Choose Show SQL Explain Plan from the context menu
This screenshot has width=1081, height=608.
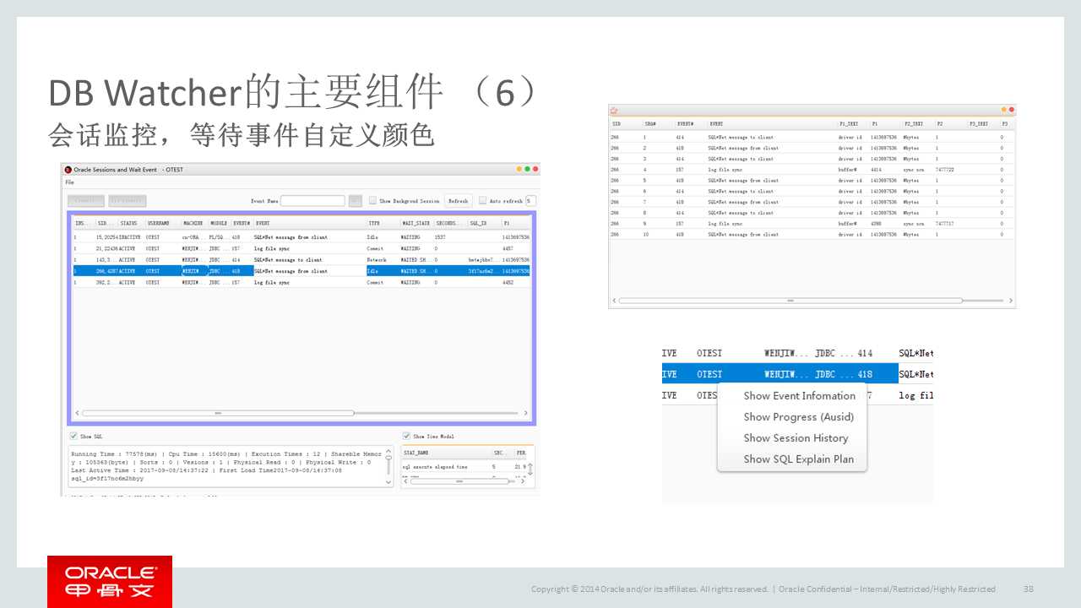point(798,459)
